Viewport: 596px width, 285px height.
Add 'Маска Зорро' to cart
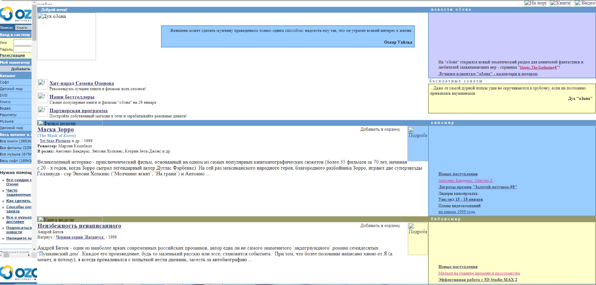click(x=380, y=129)
